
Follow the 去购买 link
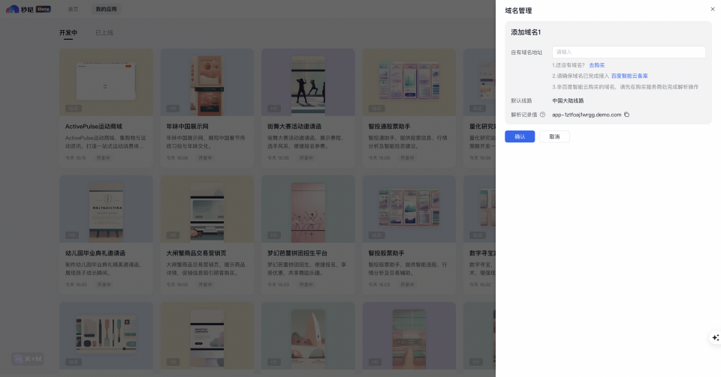coord(597,65)
